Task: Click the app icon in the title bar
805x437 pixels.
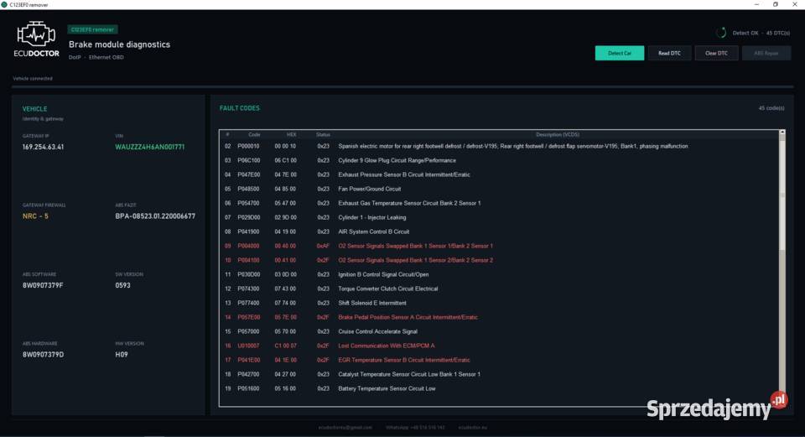Action: pos(5,5)
